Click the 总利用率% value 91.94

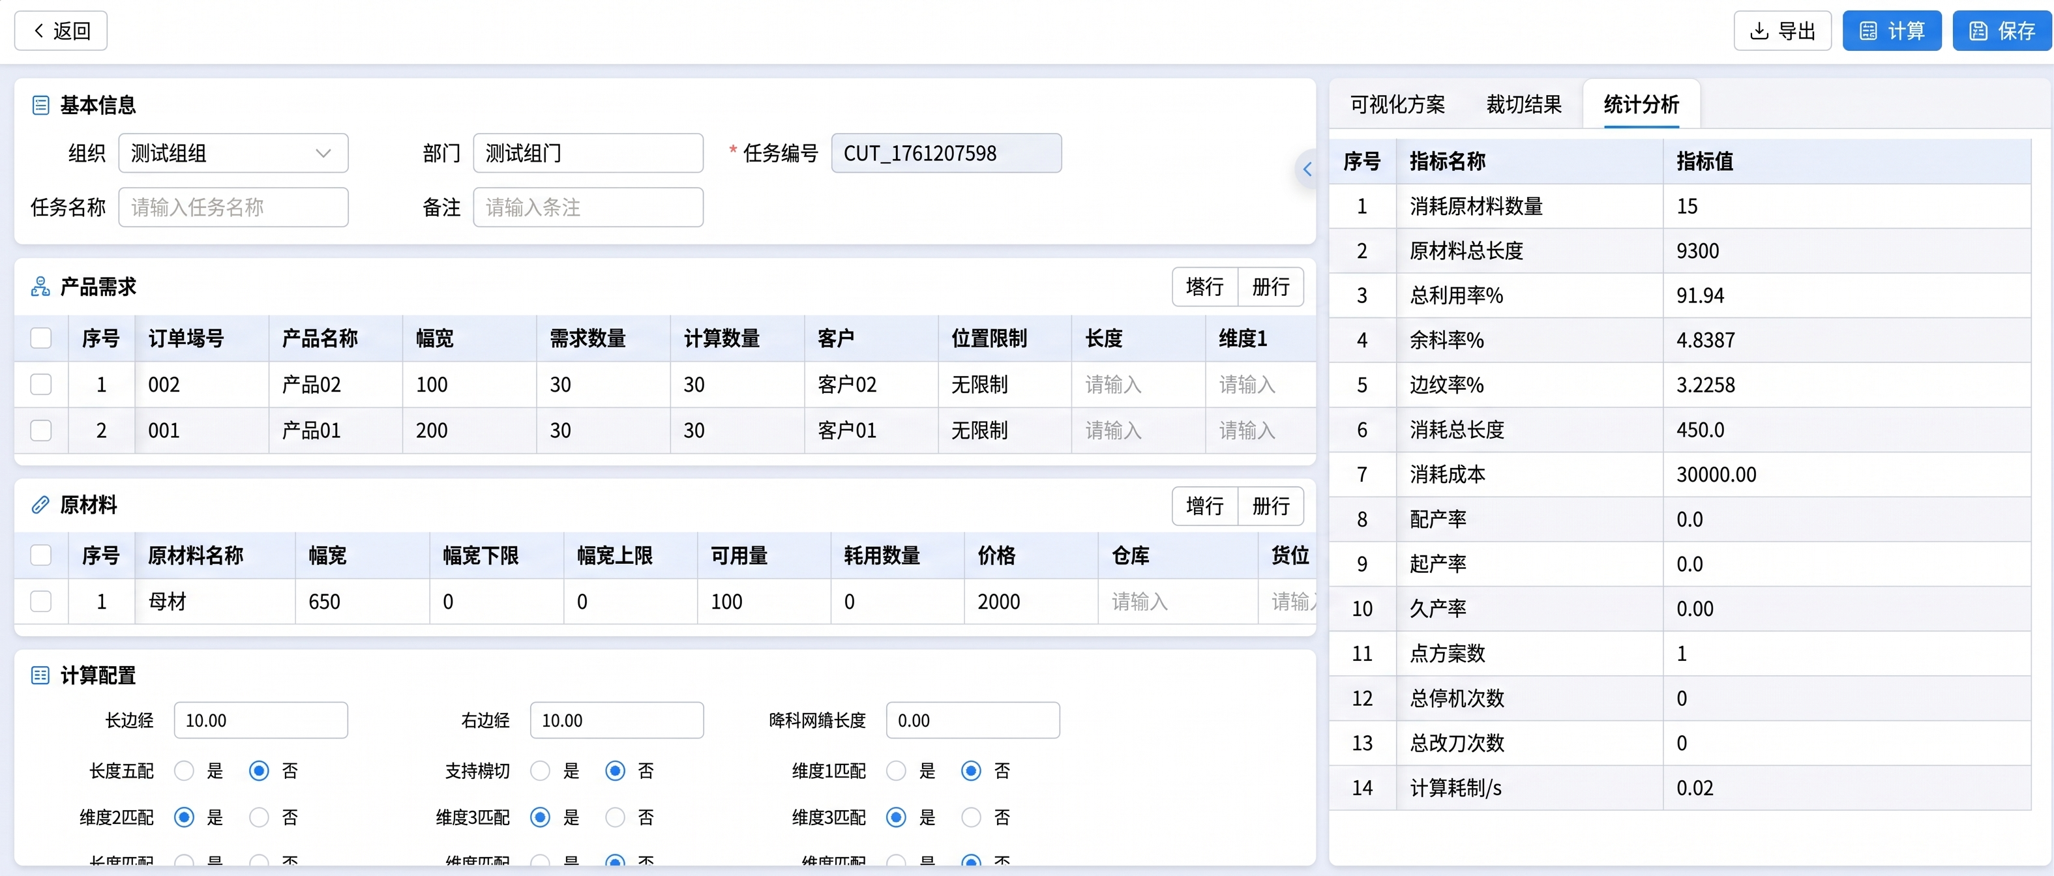[x=1700, y=296]
